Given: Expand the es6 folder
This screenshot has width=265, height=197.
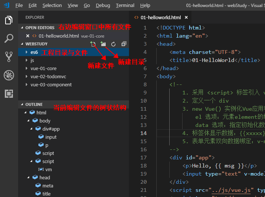Looking at the screenshot, I should pos(27,52).
